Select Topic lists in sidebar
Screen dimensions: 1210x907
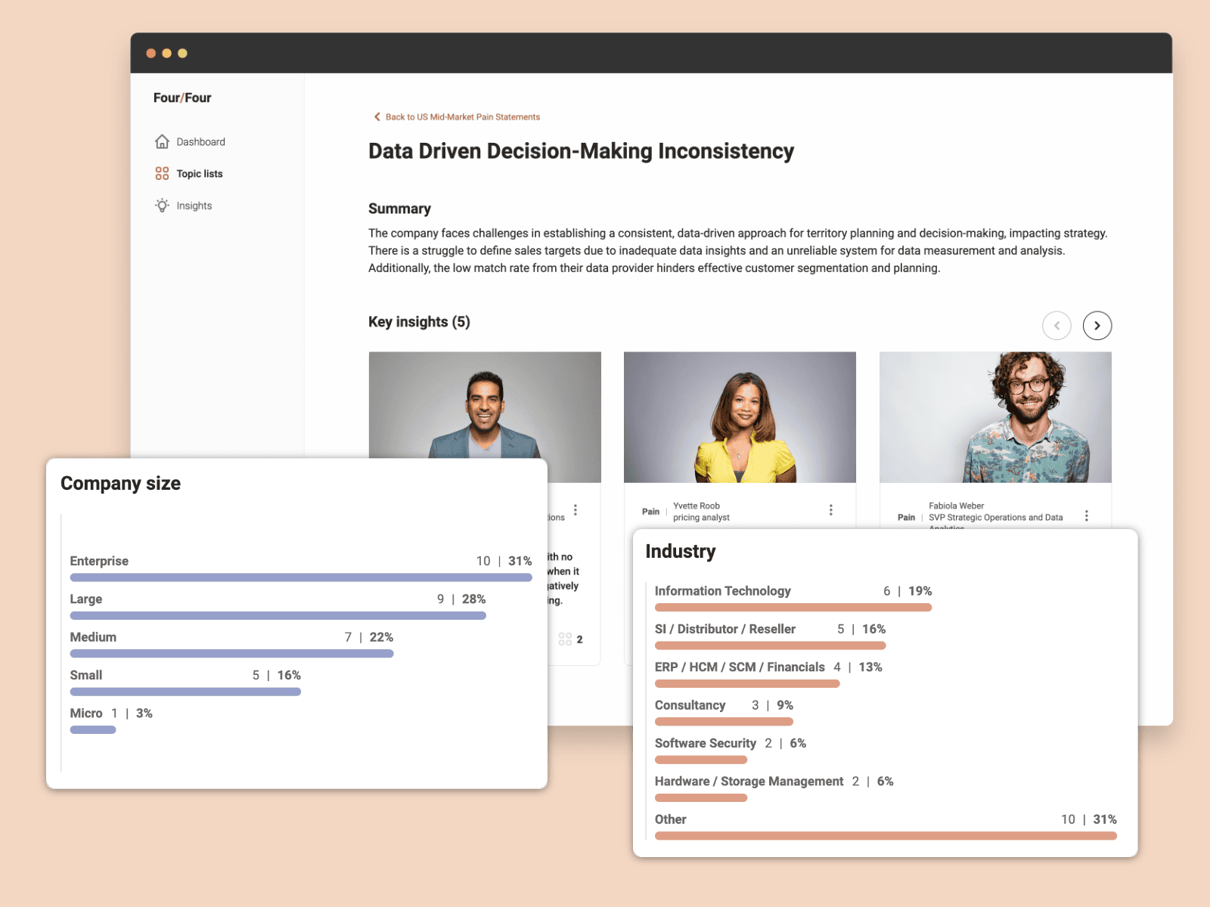[x=200, y=174]
